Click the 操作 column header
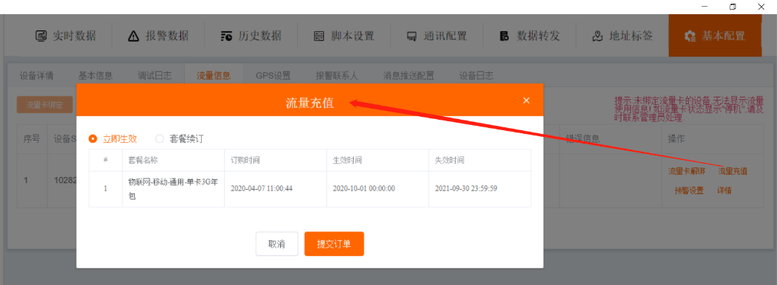The width and height of the screenshot is (777, 285). (676, 139)
